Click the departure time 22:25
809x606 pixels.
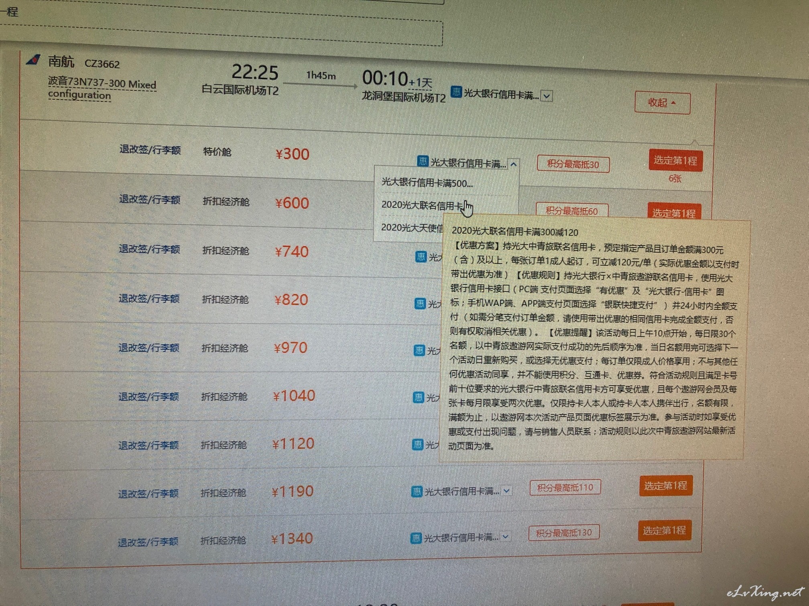click(x=255, y=73)
